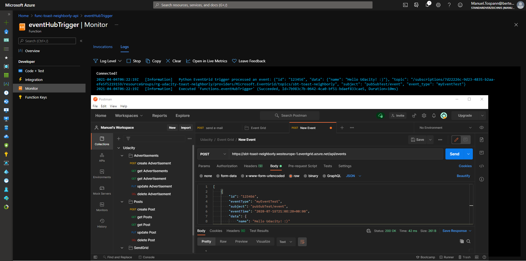
Task: Open Pre-request Script tab
Action: 303,166
